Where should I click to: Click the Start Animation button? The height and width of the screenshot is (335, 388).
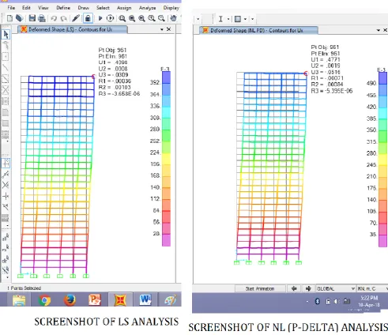click(x=260, y=288)
